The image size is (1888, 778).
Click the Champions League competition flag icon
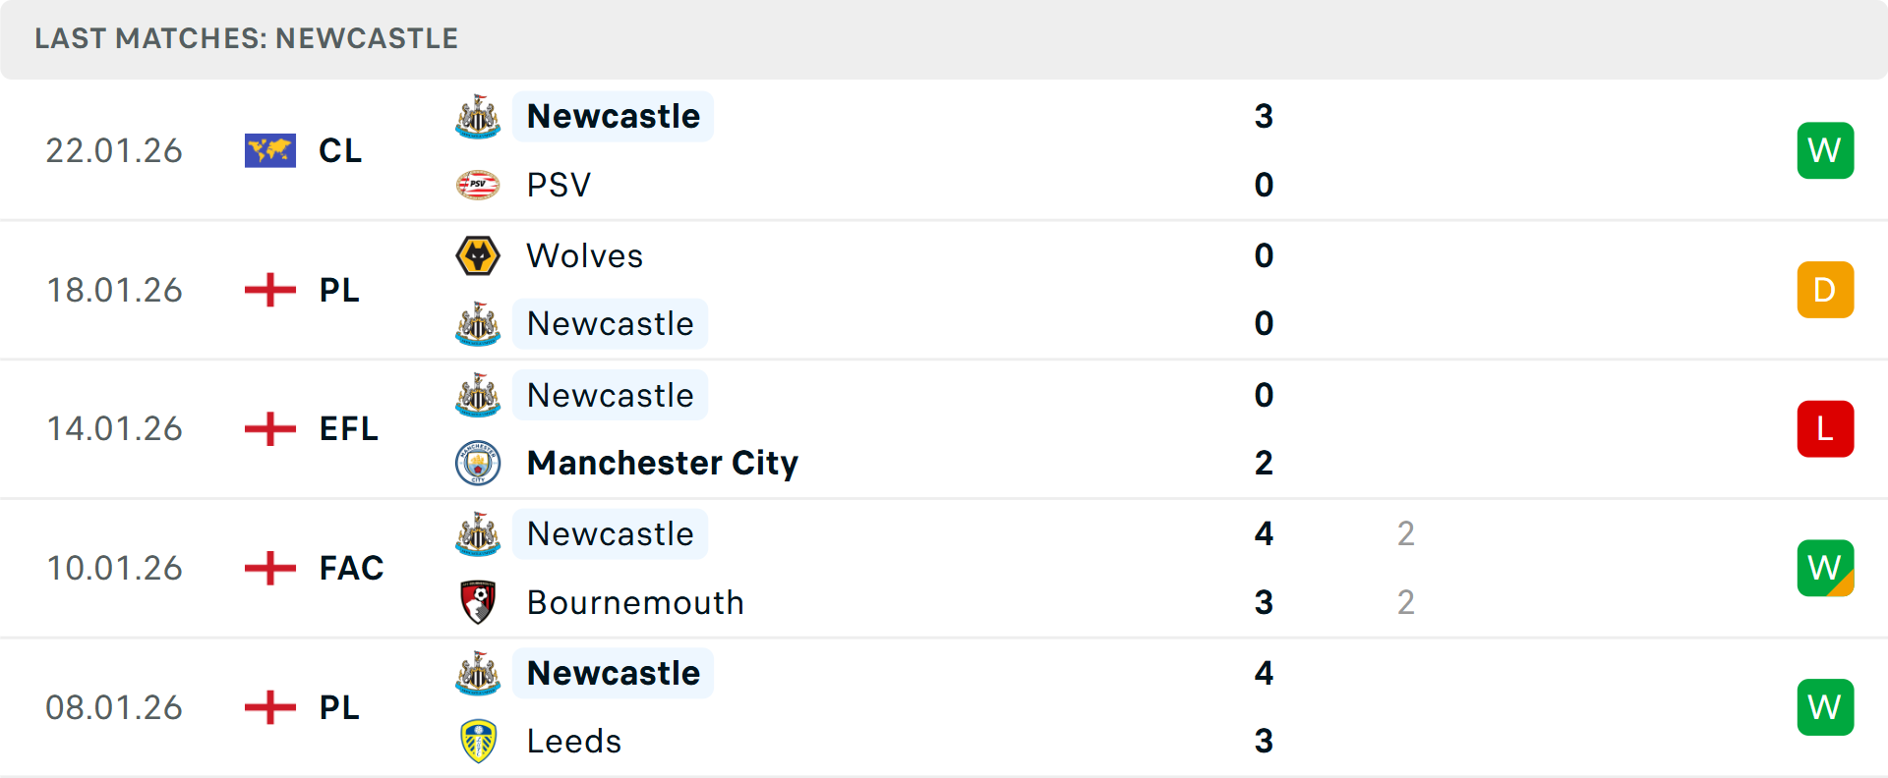pyautogui.click(x=270, y=150)
